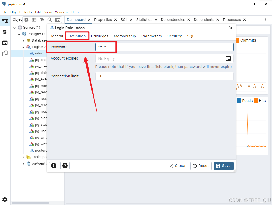Click the info icon button in dialog
Viewport: 272px width, 205px height.
(x=54, y=166)
